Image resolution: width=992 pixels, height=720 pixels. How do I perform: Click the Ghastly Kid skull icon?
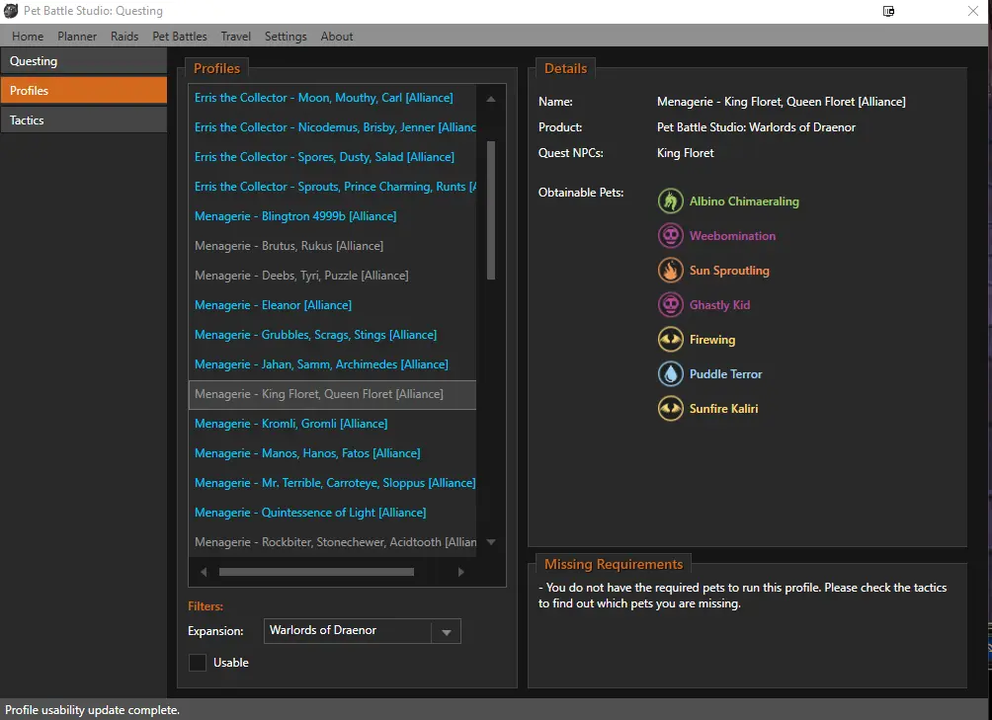click(x=670, y=304)
